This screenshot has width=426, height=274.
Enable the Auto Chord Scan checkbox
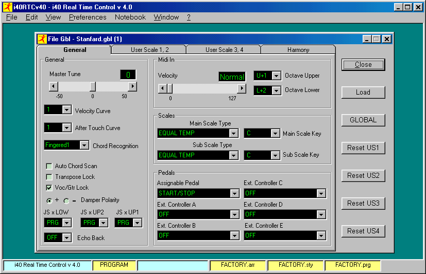pyautogui.click(x=49, y=167)
